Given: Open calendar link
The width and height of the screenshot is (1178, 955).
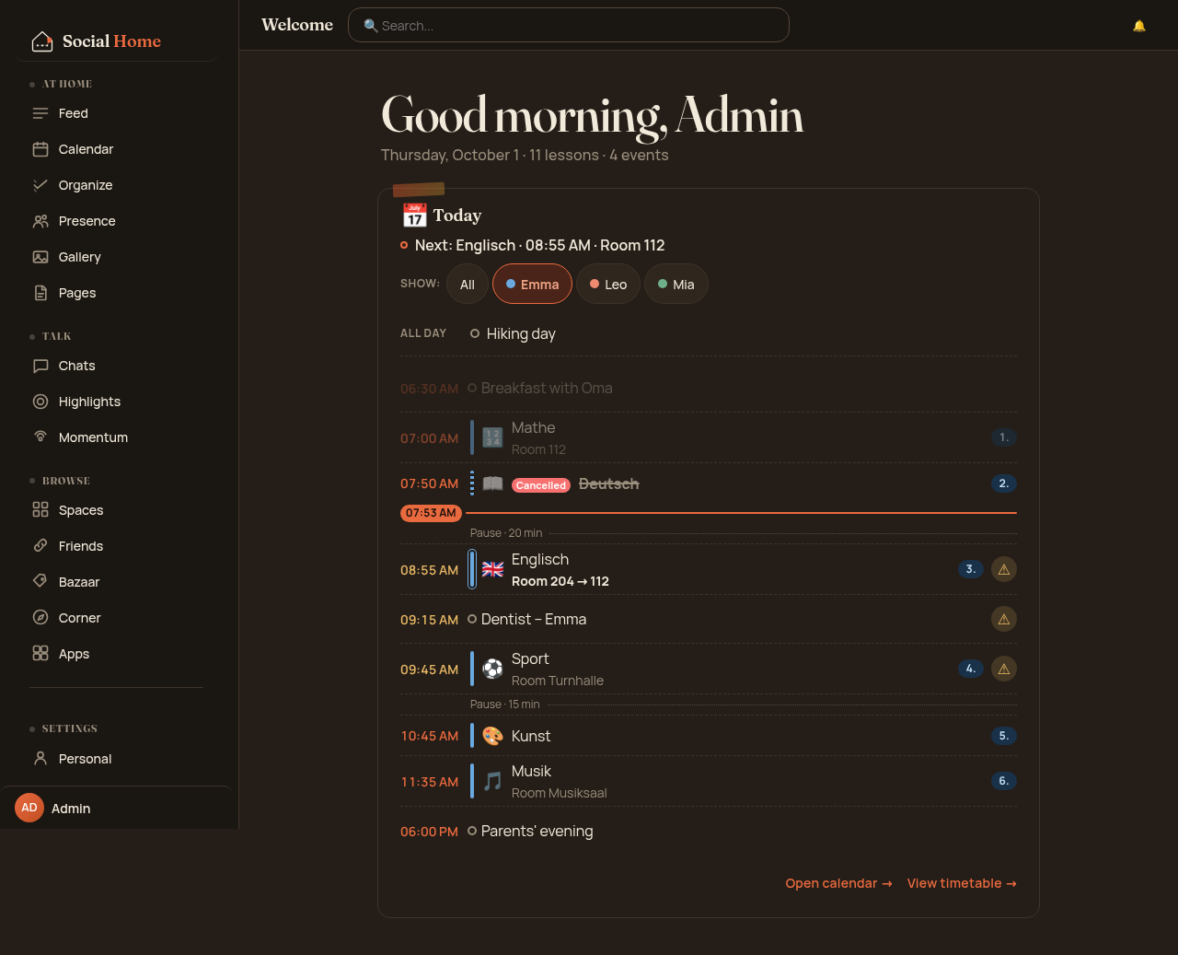Looking at the screenshot, I should coord(839,883).
